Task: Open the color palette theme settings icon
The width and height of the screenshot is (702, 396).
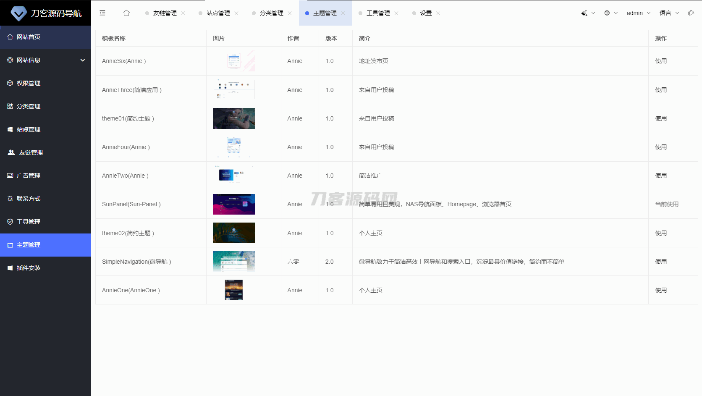Action: [691, 13]
